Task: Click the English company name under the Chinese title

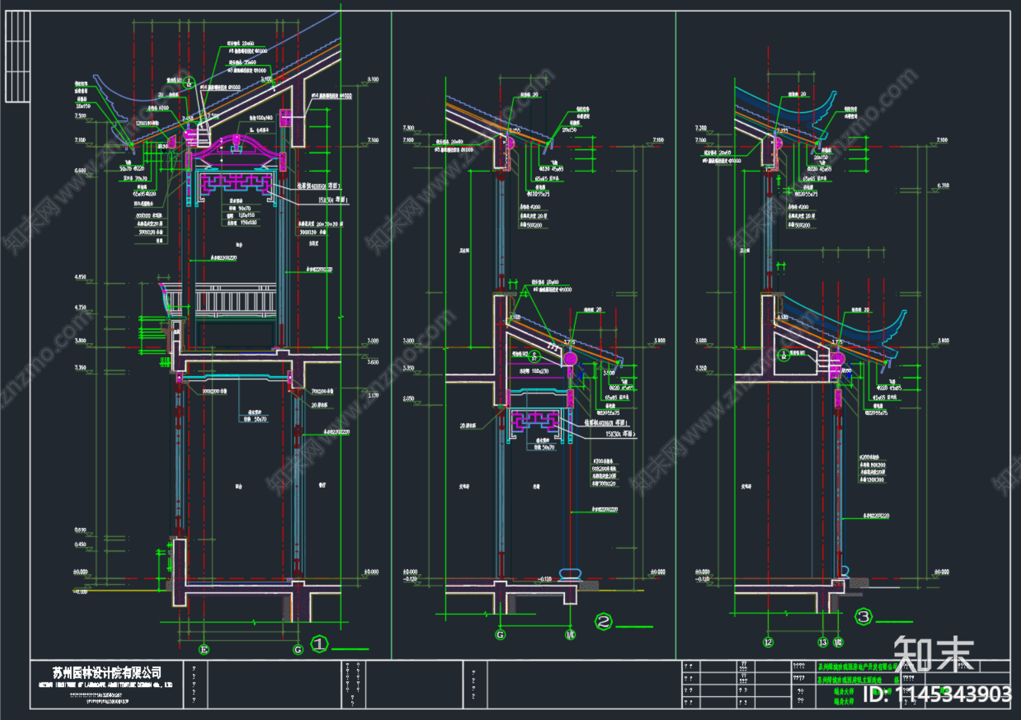Action: point(106,685)
